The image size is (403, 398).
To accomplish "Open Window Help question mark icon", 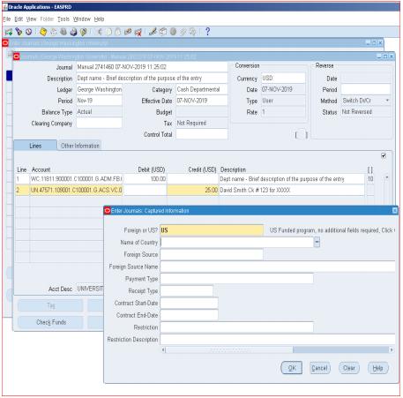I will 207,32.
